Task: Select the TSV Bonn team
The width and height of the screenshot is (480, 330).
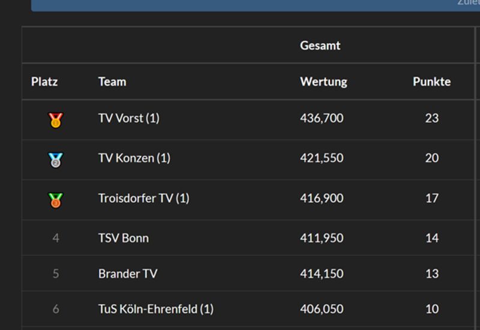Action: click(x=123, y=238)
